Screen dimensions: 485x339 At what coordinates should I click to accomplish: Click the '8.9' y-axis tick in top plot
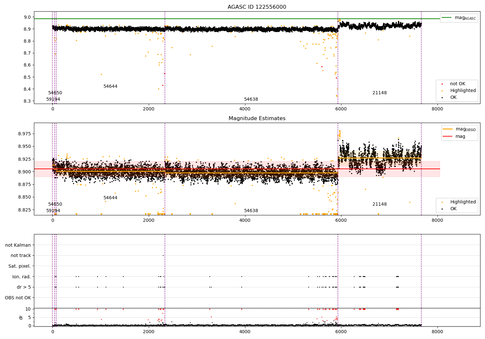(x=27, y=29)
